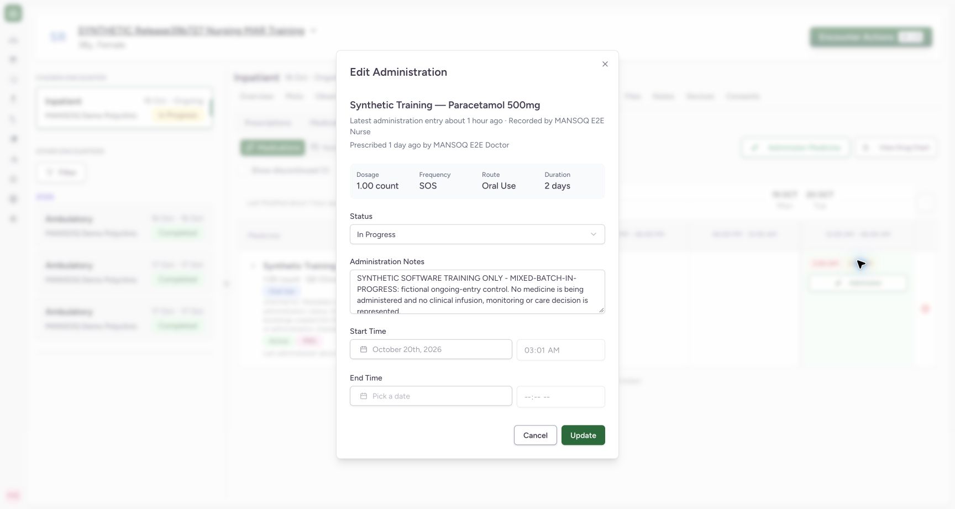Select the Duration value 2 days
The height and width of the screenshot is (509, 955).
(557, 186)
